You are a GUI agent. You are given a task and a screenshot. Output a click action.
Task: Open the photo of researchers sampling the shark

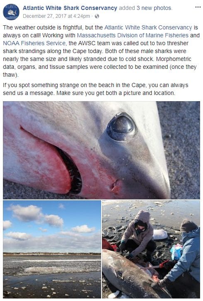[151, 249]
